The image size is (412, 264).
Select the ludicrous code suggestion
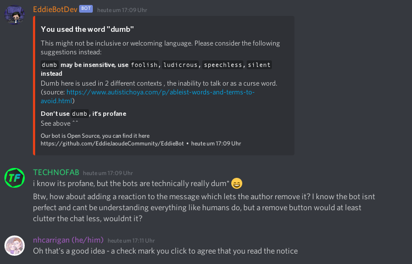(180, 65)
